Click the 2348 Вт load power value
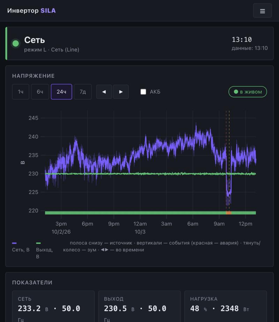Image resolution: width=279 pixels, height=322 pixels. (235, 308)
